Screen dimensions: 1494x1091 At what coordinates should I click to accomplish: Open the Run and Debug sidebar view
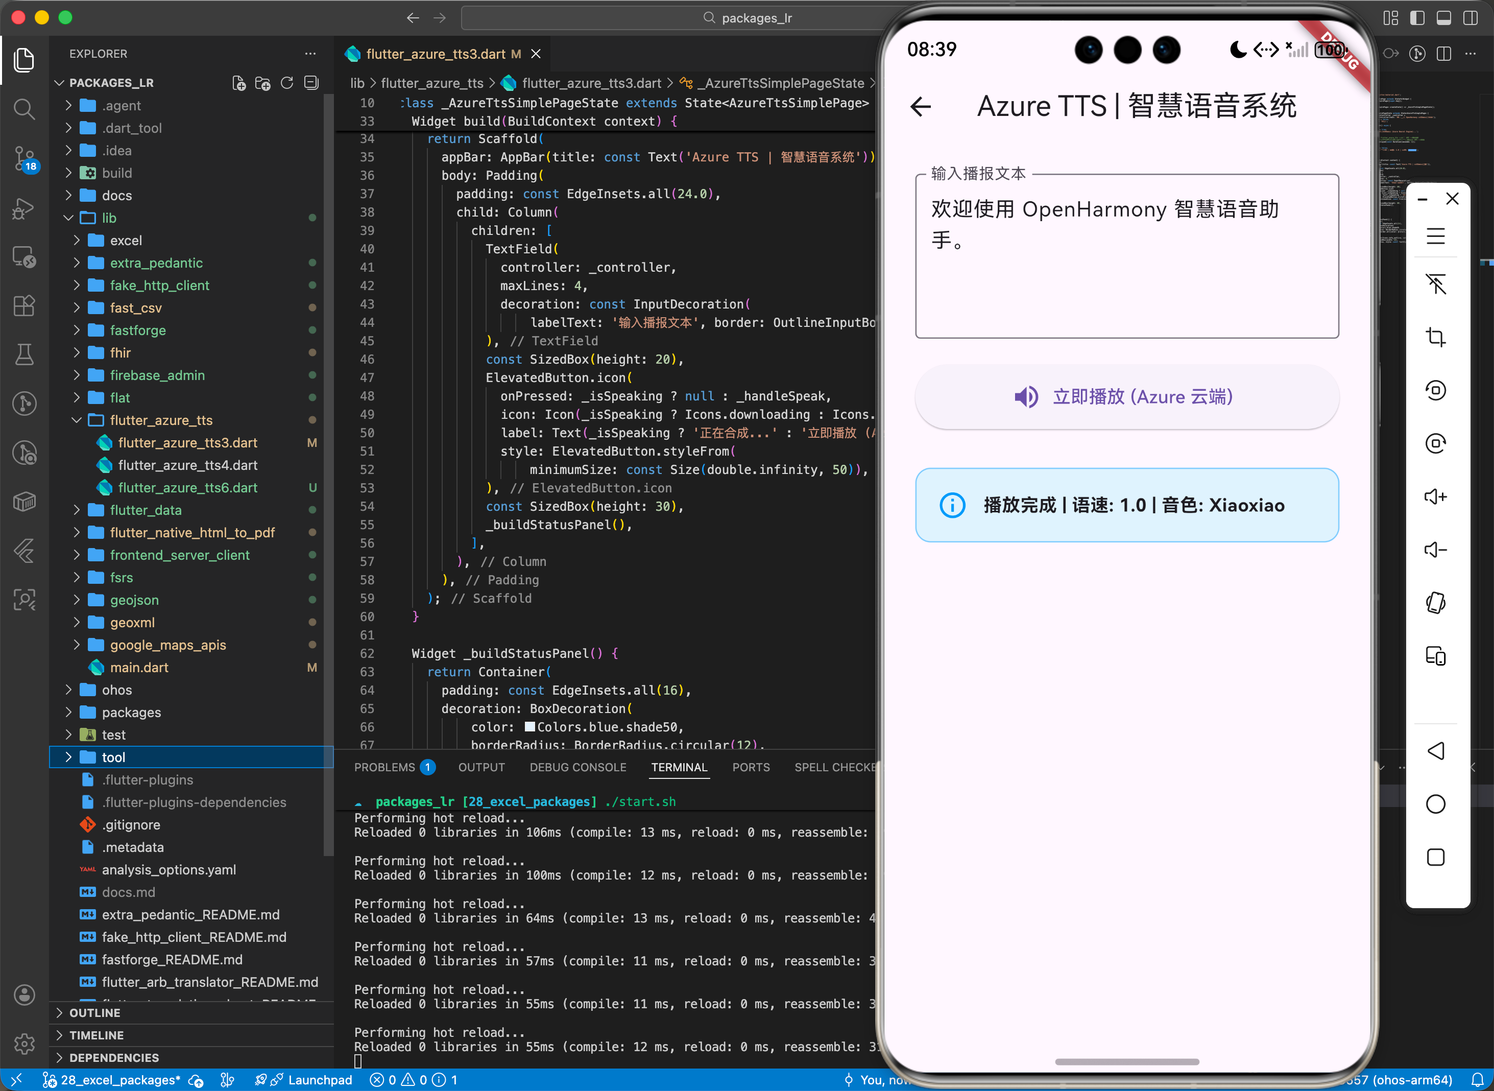24,208
